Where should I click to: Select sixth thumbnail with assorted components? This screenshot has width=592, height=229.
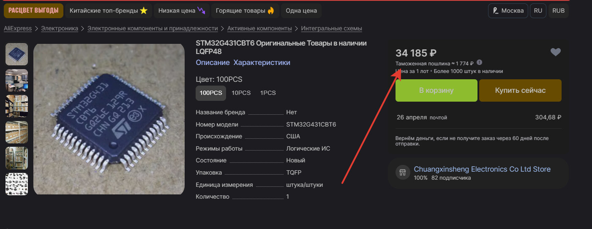[x=16, y=184]
